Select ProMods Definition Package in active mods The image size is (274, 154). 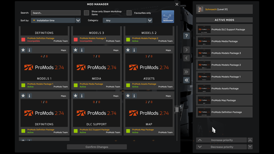point(224,112)
